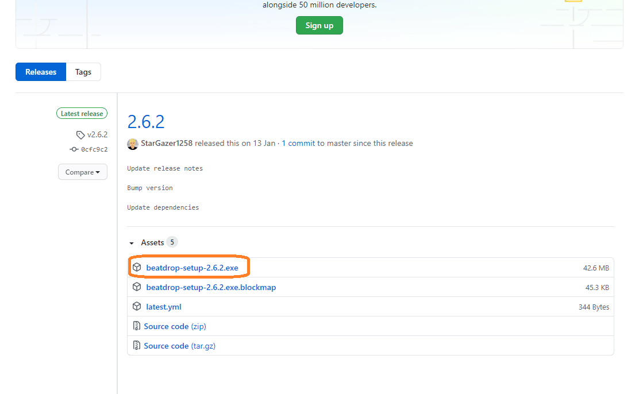Viewport: 639px width, 394px height.
Task: Click package icon beside latest.yml
Action: pyautogui.click(x=137, y=306)
